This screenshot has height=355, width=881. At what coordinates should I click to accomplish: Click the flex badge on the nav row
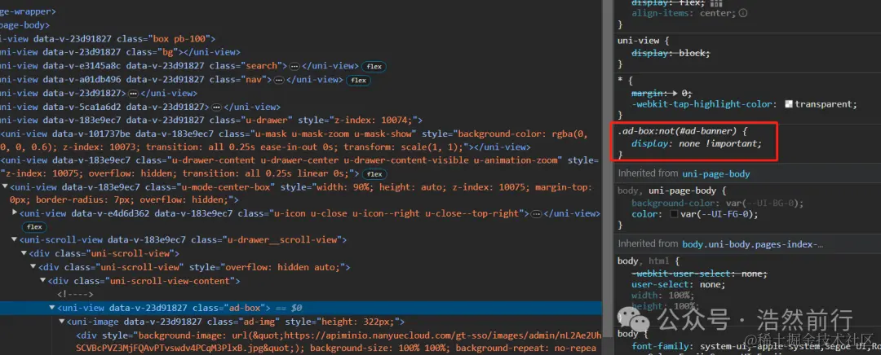[x=358, y=80]
